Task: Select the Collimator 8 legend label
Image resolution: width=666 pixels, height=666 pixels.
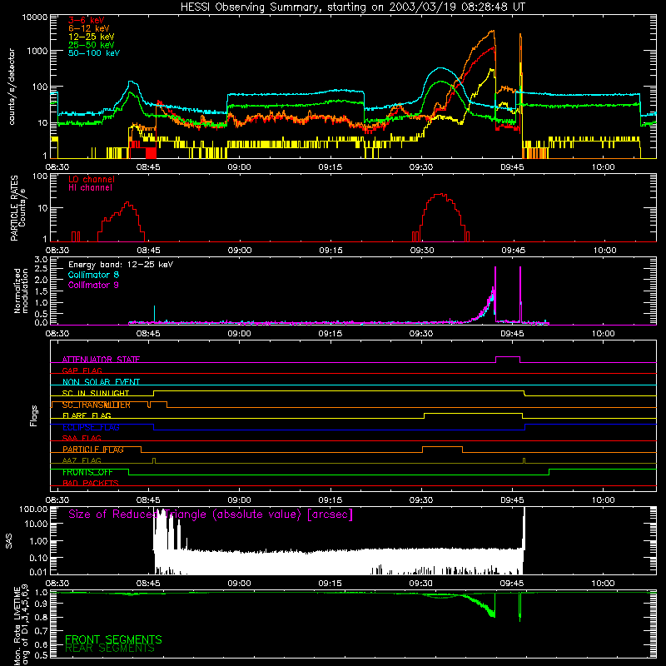Action: (93, 275)
